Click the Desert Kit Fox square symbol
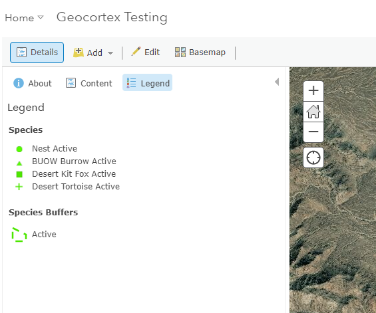 point(19,174)
